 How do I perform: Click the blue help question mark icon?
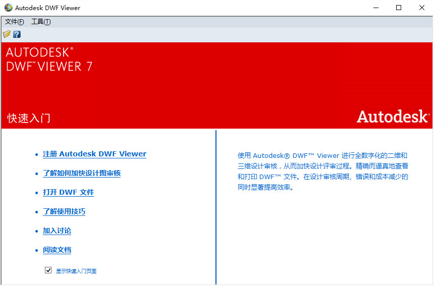click(x=17, y=34)
